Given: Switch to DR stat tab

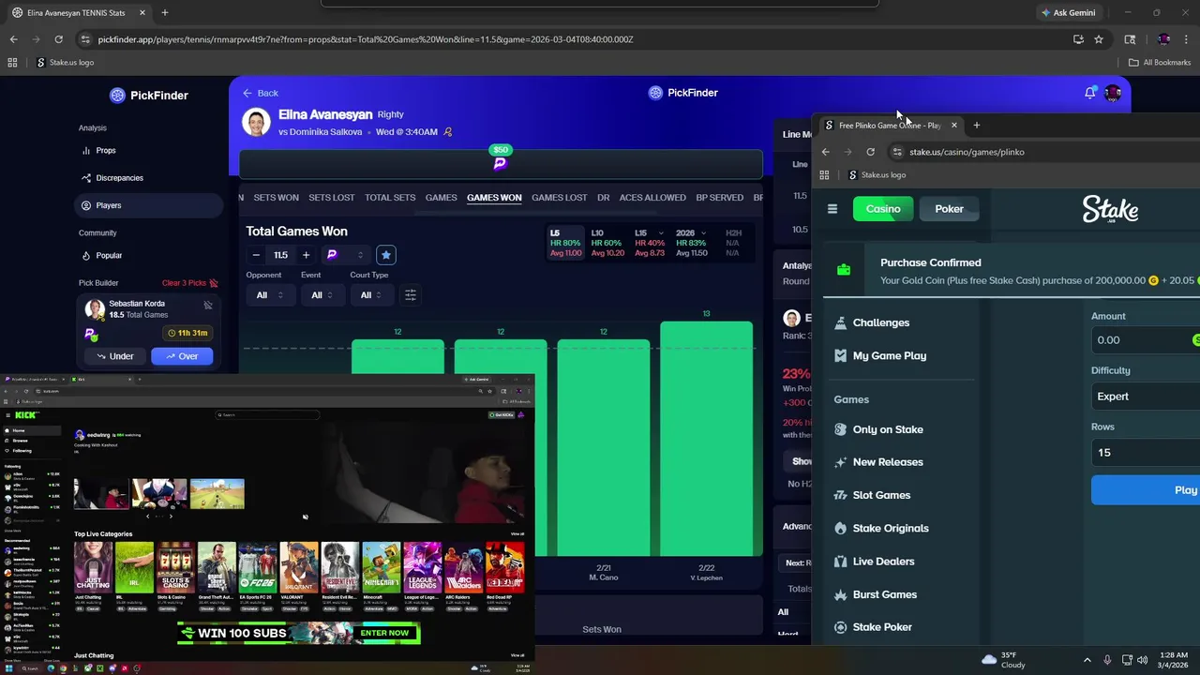Looking at the screenshot, I should click(x=603, y=198).
